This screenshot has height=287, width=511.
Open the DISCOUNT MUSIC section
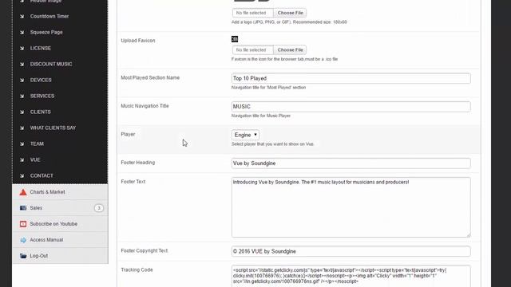pos(51,64)
